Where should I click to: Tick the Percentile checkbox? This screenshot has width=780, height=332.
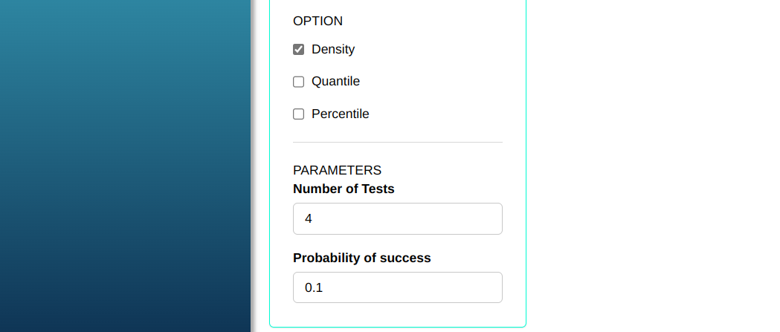click(299, 114)
